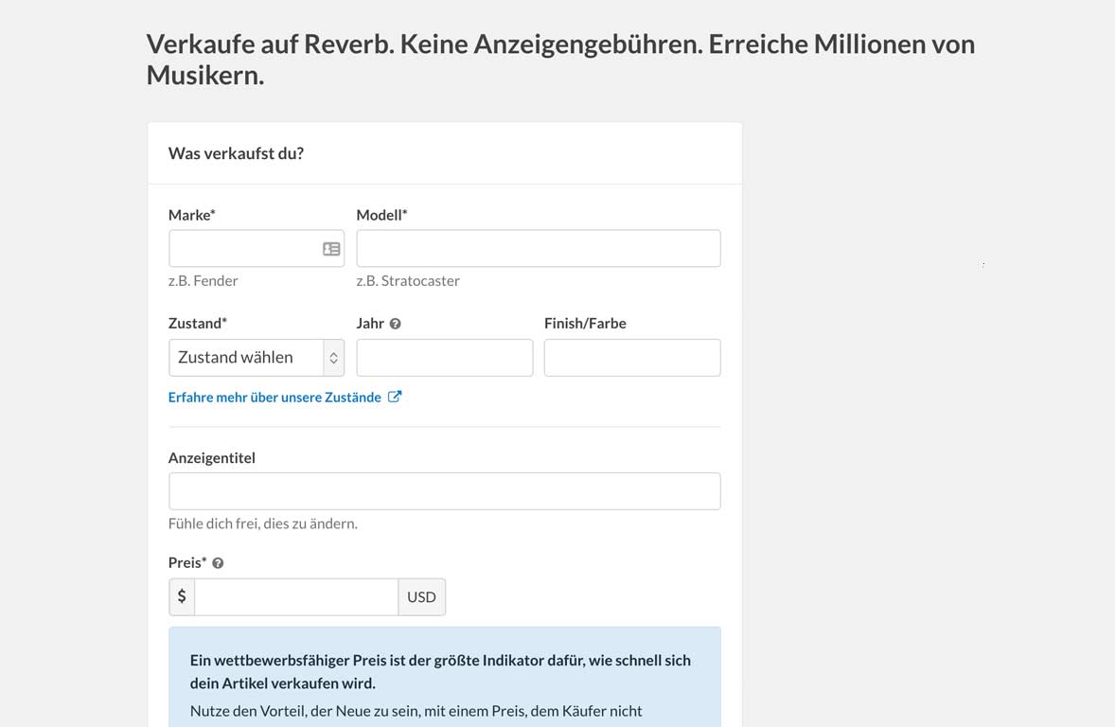
Task: Click the USD currency box
Action: click(421, 597)
